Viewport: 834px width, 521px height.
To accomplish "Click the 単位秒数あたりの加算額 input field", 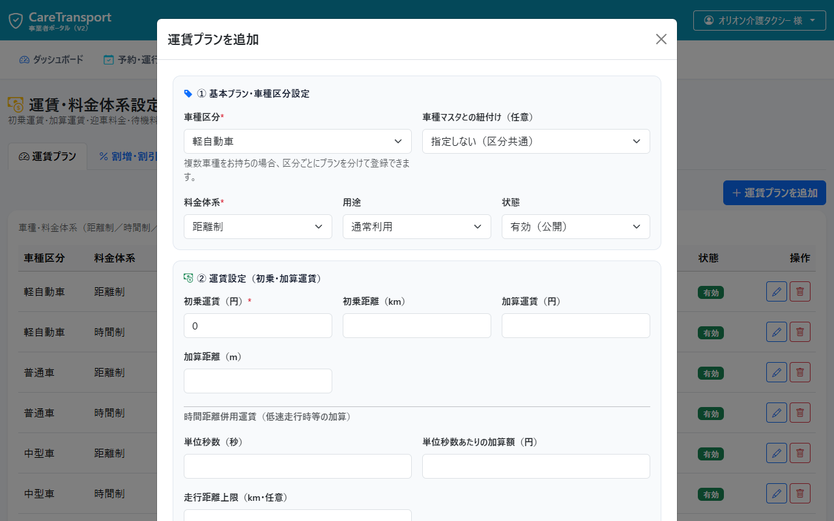I will pyautogui.click(x=536, y=466).
